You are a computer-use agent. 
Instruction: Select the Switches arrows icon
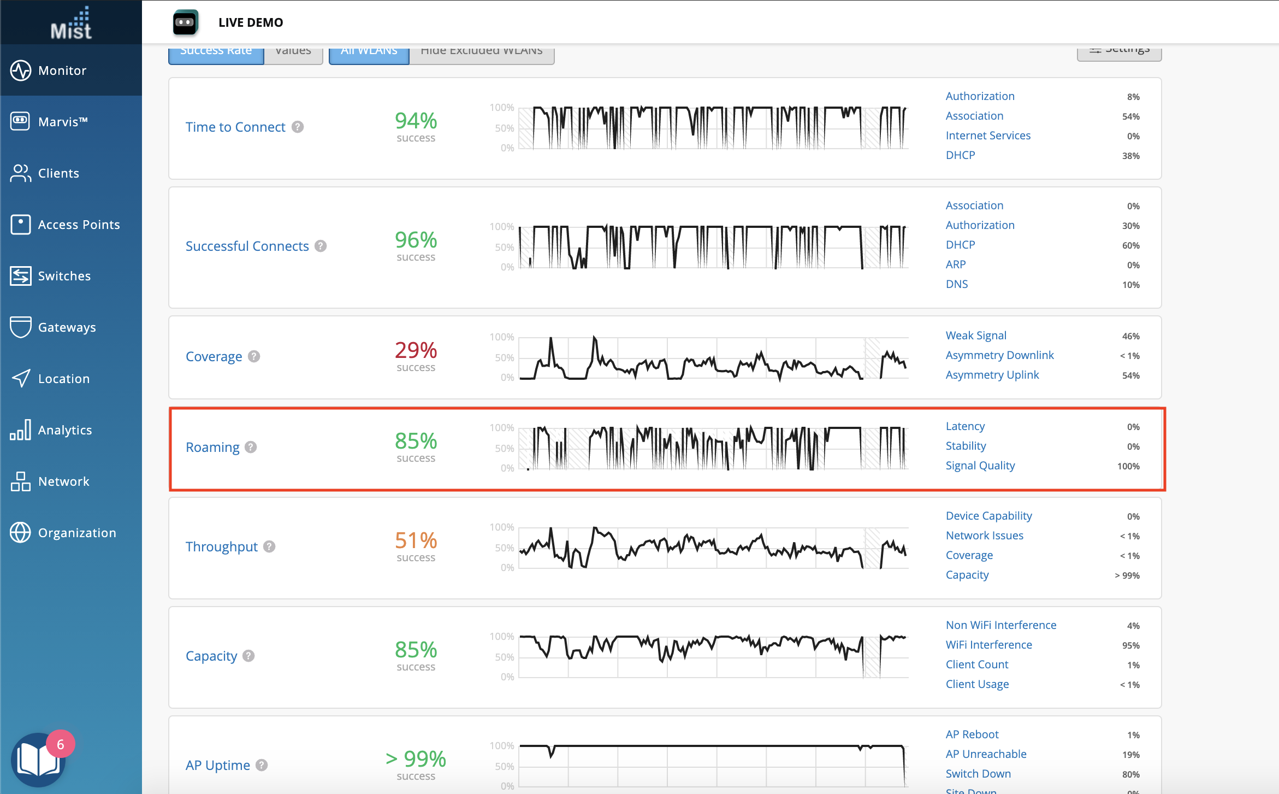click(x=20, y=276)
